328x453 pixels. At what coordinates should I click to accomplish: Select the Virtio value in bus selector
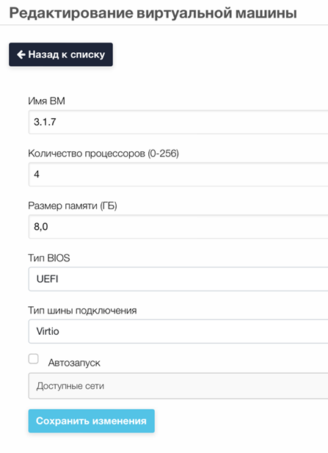point(48,331)
